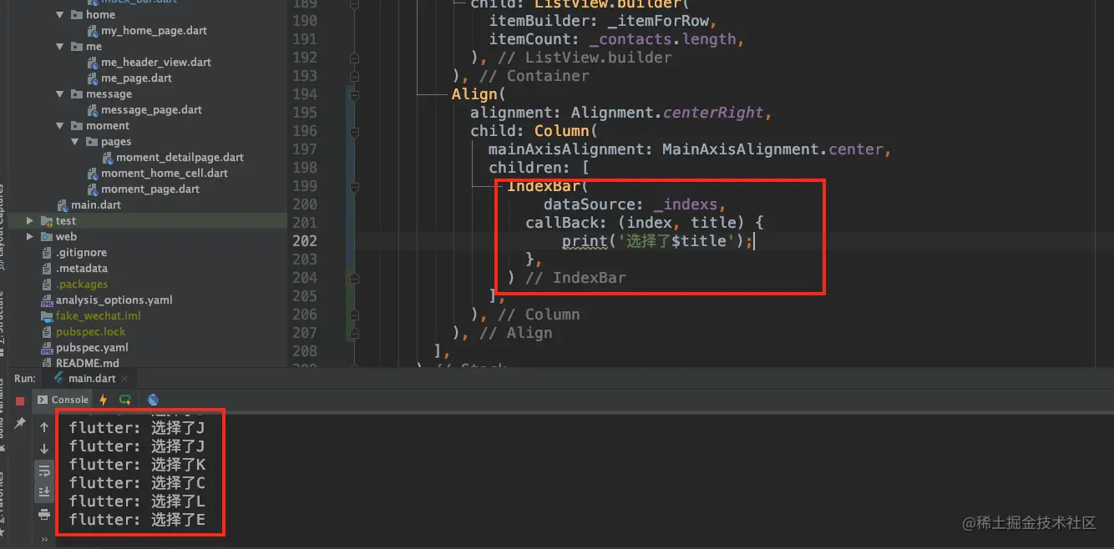Open README.md file

tap(88, 364)
